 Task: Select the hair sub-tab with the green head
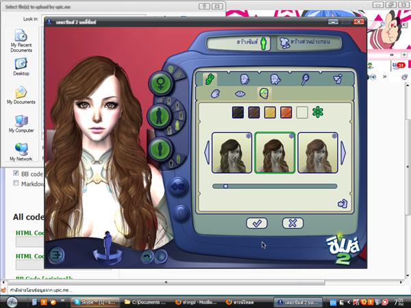[264, 93]
